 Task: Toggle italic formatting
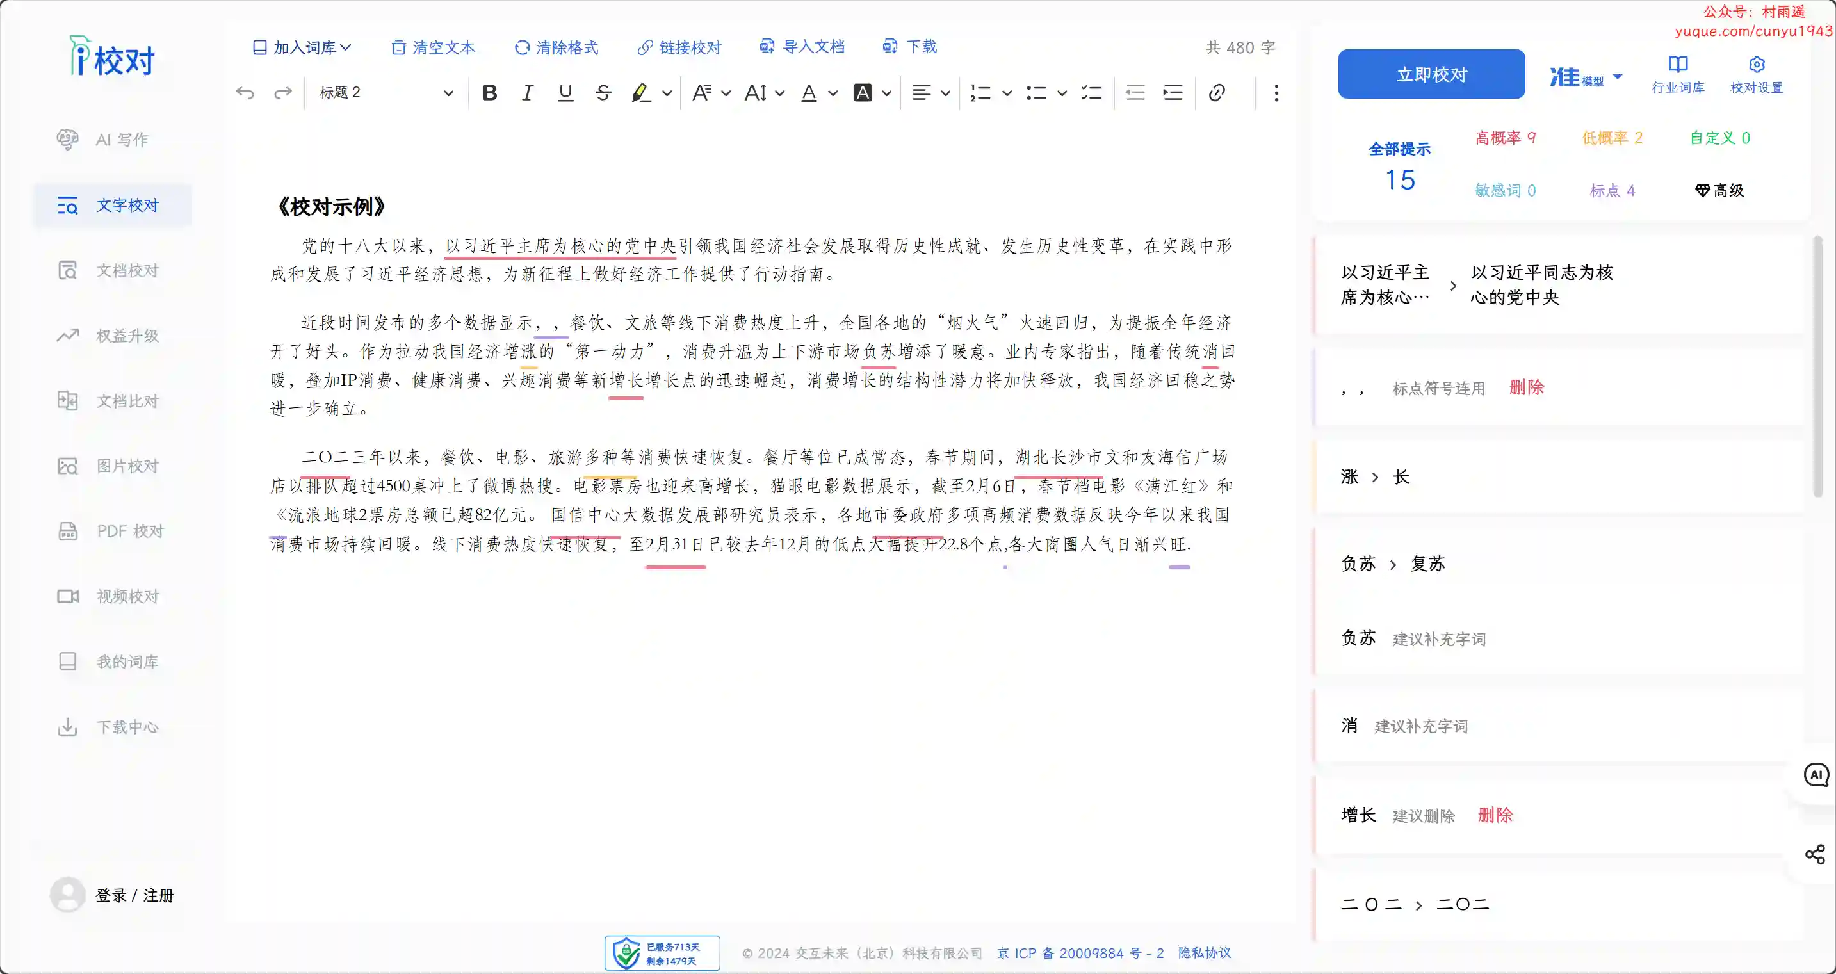tap(528, 93)
